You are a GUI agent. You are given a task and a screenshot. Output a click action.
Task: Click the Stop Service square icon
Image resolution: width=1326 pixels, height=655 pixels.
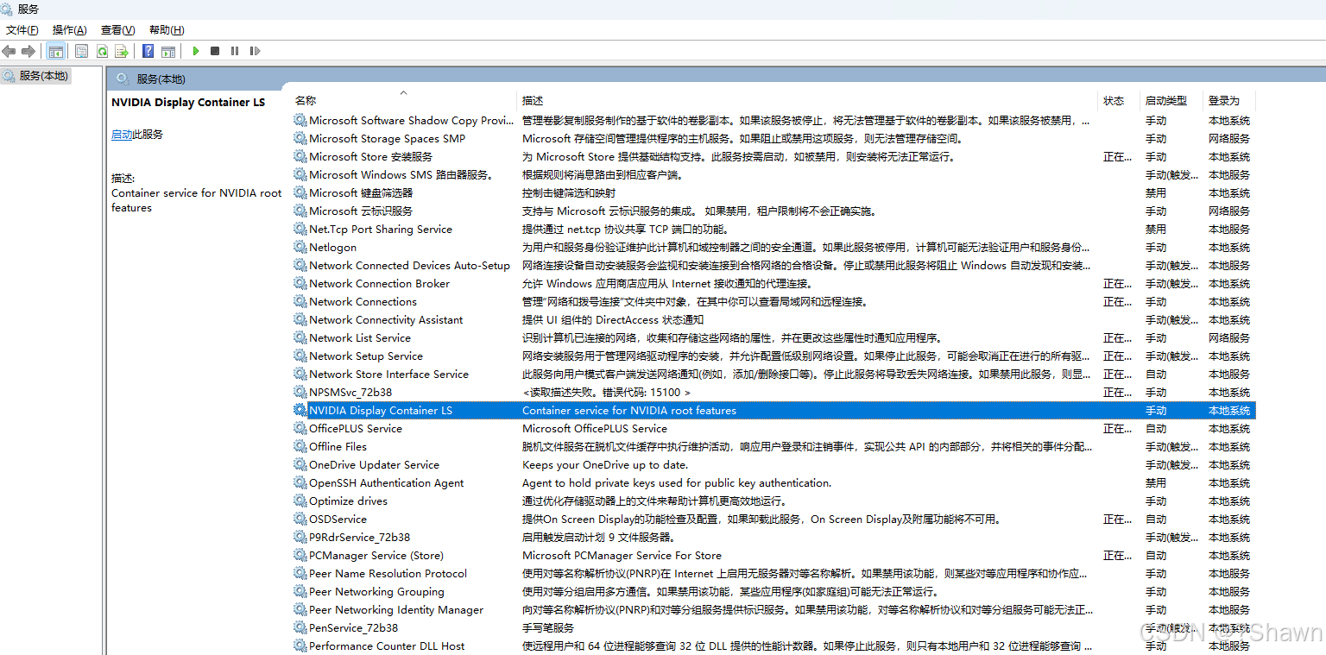pos(215,51)
